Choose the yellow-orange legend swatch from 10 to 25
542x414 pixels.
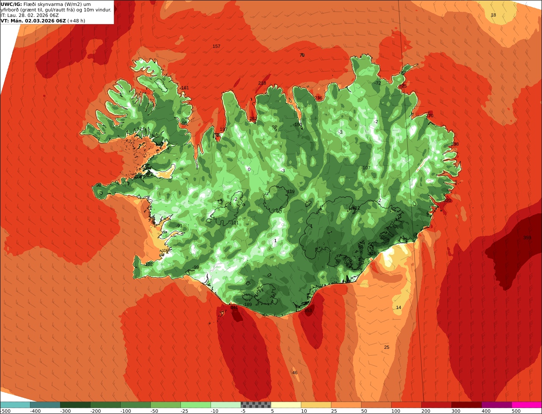point(316,405)
